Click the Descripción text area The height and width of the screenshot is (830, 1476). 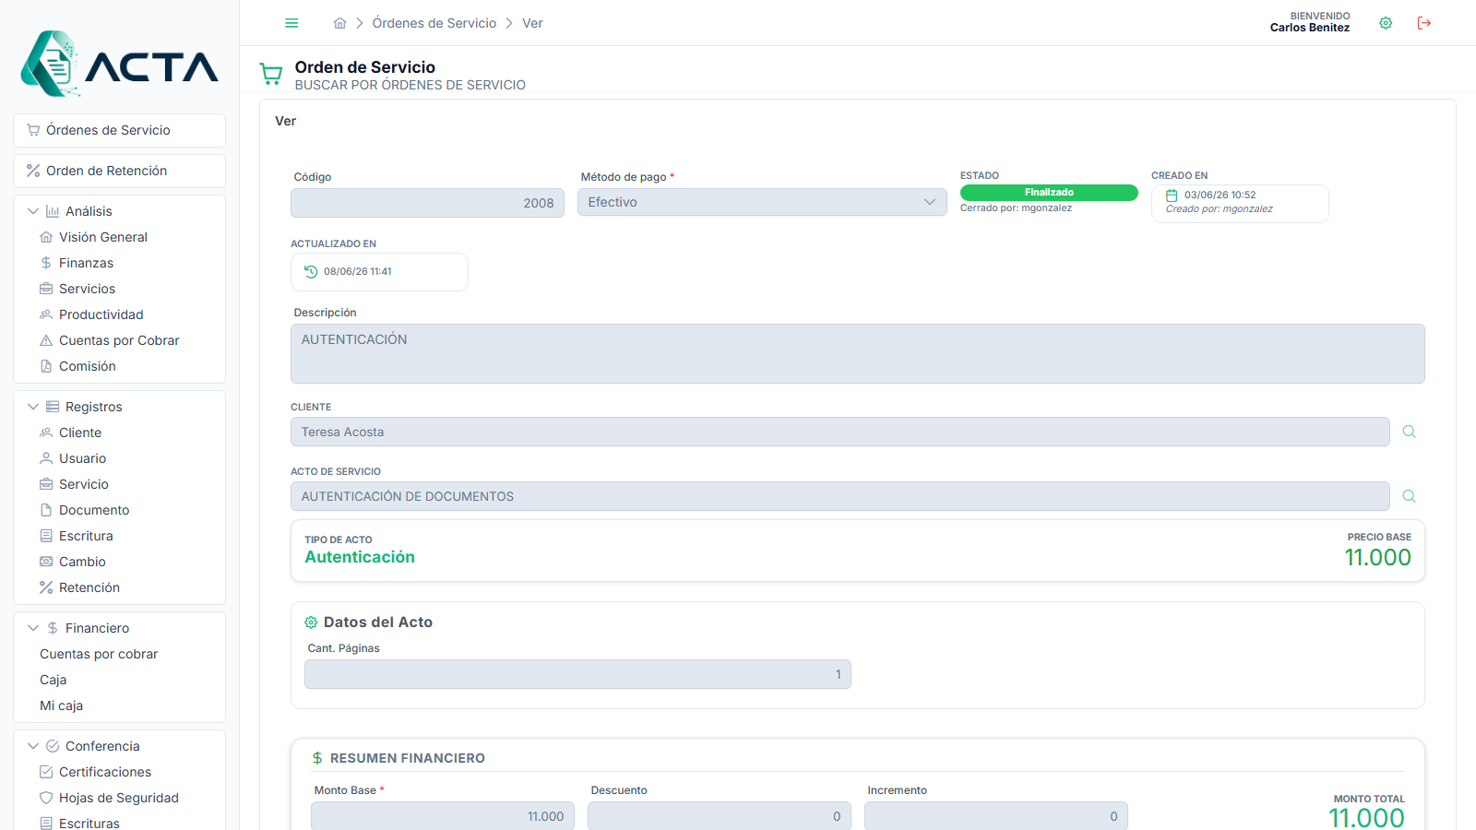858,353
